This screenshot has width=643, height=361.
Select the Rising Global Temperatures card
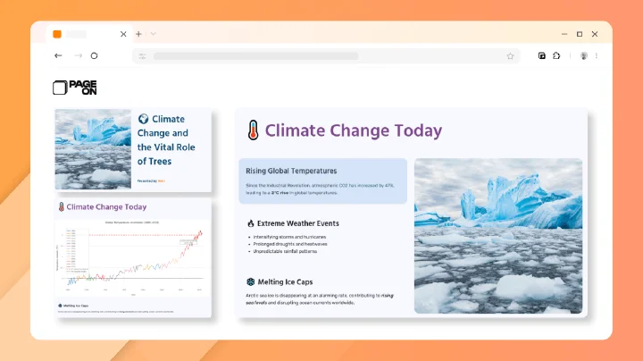[322, 180]
